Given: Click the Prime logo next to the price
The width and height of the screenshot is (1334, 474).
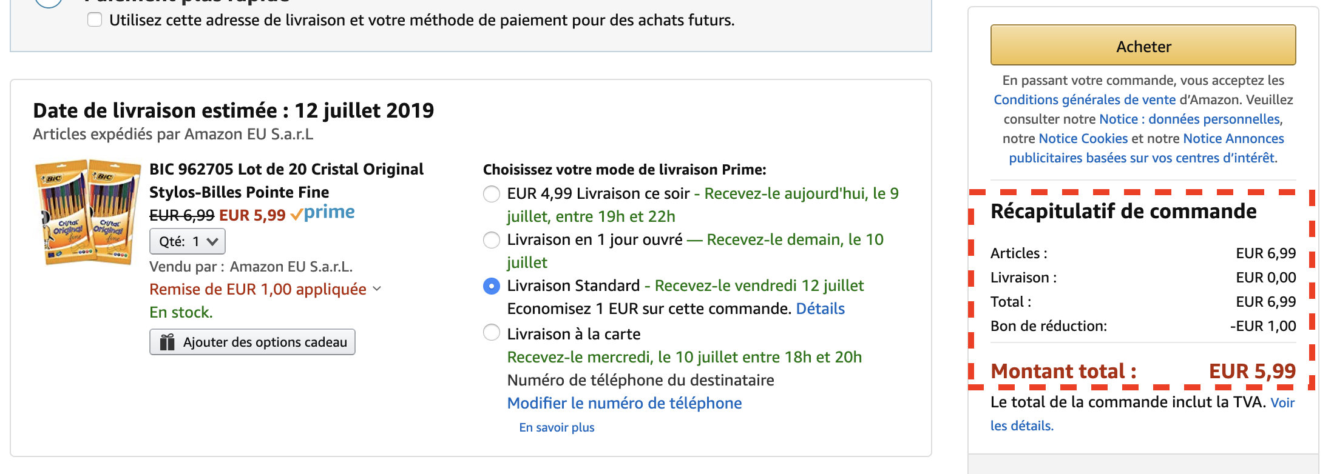Looking at the screenshot, I should tap(322, 213).
